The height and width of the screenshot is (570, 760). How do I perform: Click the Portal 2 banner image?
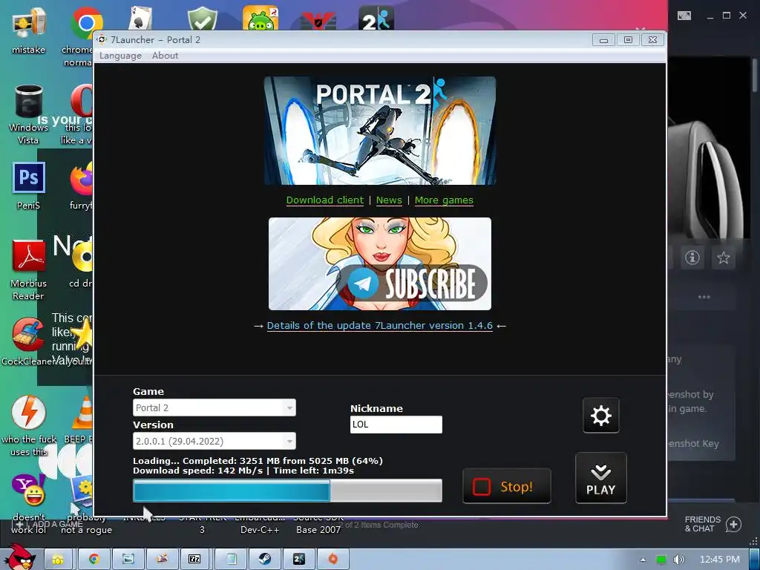click(380, 131)
